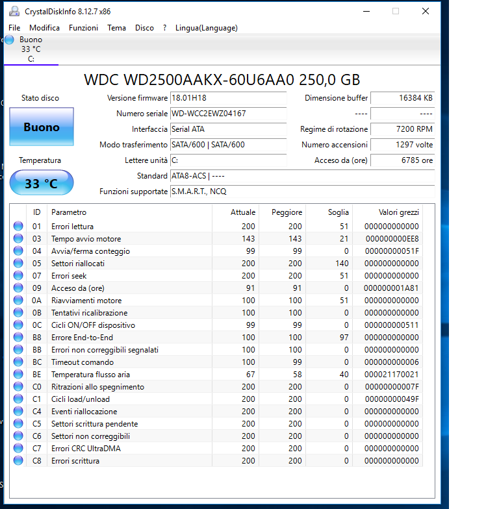Click the Buono disk status button
Image resolution: width=499 pixels, height=509 pixels.
tap(42, 127)
